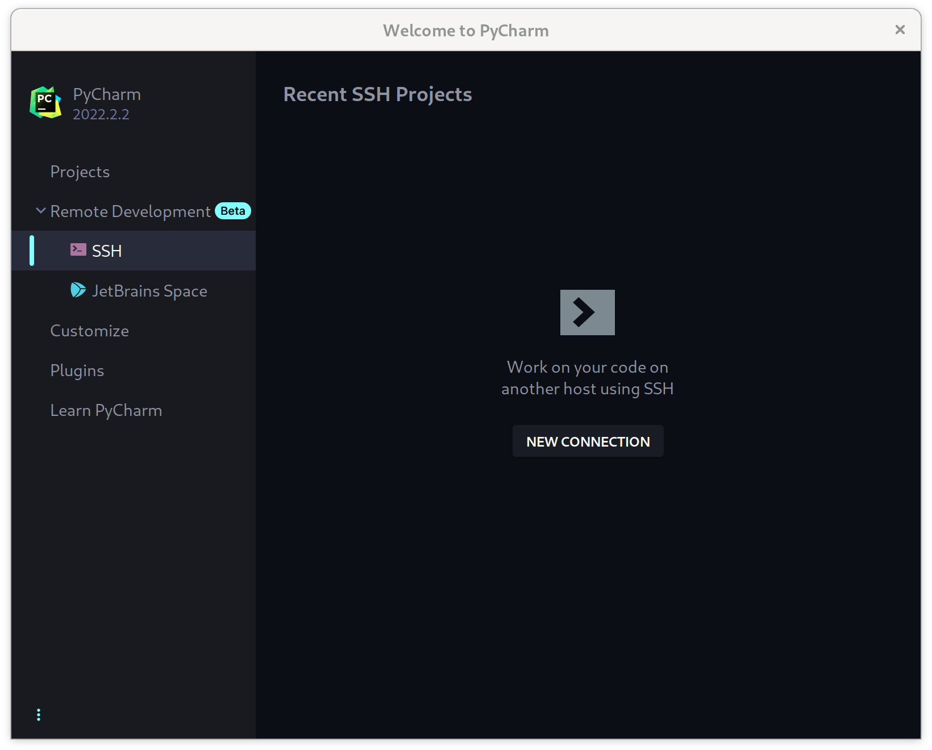Open JetBrains Space from the sidebar
Viewport: 932px width, 750px height.
click(x=150, y=290)
